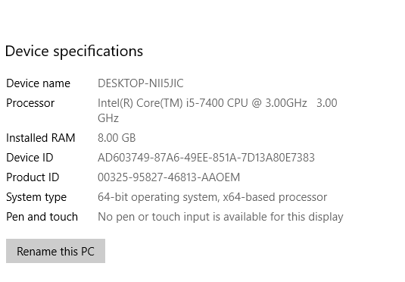This screenshot has height=282, width=405.
Task: Click the x64-based processor text
Action: [275, 197]
